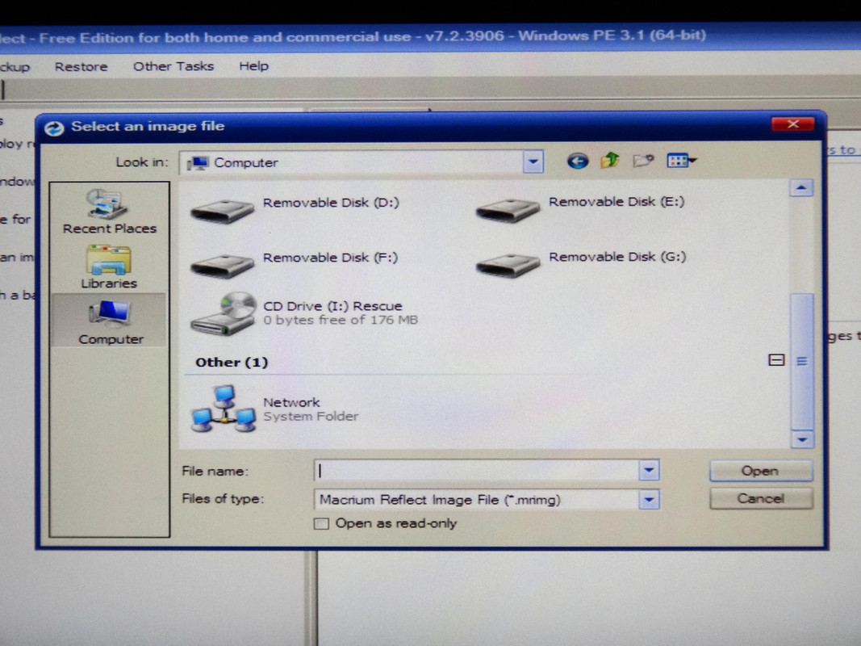
Task: Select the Removable Disk (F:) drive icon
Action: [x=223, y=266]
